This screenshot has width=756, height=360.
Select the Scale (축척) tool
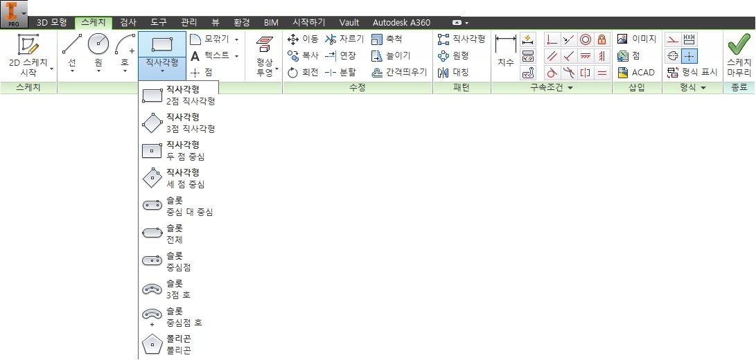pyautogui.click(x=387, y=39)
